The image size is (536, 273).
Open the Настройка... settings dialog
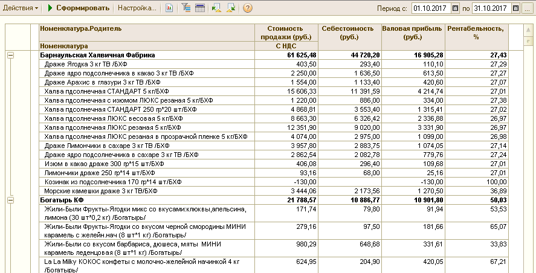[137, 8]
